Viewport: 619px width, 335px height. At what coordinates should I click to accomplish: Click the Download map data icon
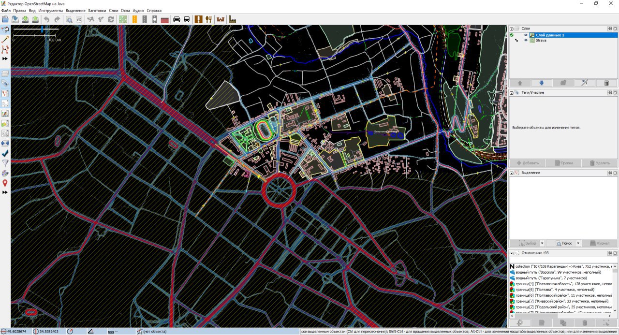coord(25,19)
